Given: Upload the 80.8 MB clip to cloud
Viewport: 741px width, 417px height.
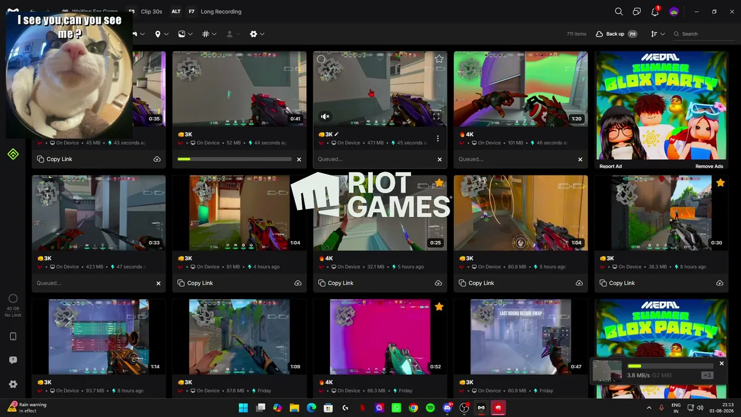Looking at the screenshot, I should 579,283.
